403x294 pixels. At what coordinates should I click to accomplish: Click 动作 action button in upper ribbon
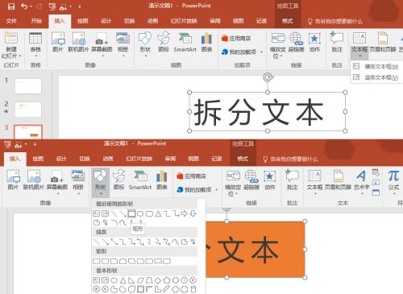click(314, 42)
